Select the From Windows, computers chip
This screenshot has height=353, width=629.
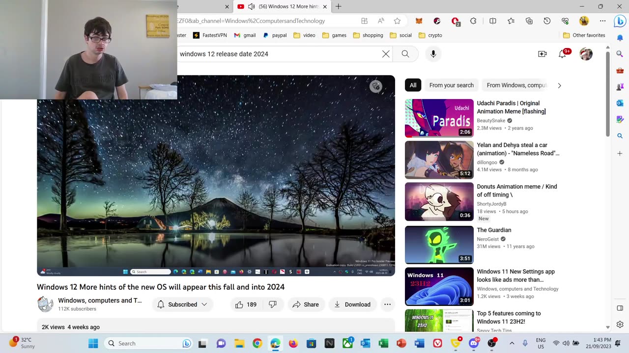tap(516, 85)
